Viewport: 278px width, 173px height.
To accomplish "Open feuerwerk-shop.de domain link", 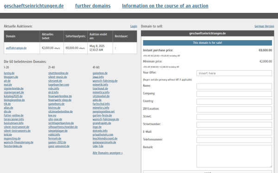I will [60, 100].
